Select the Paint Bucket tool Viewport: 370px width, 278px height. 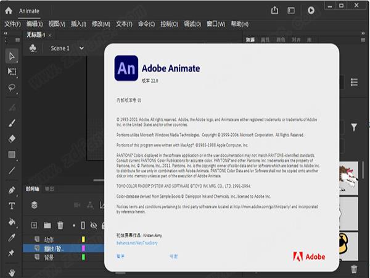point(12,222)
